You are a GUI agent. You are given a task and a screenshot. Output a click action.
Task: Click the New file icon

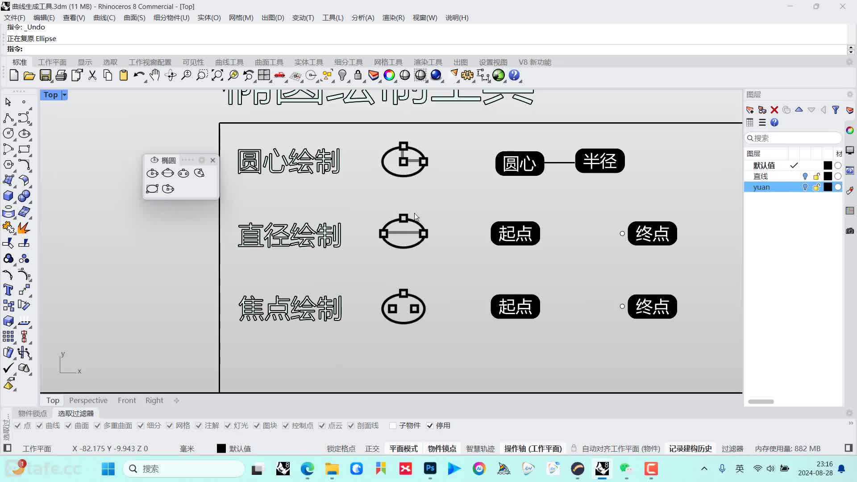pos(14,75)
